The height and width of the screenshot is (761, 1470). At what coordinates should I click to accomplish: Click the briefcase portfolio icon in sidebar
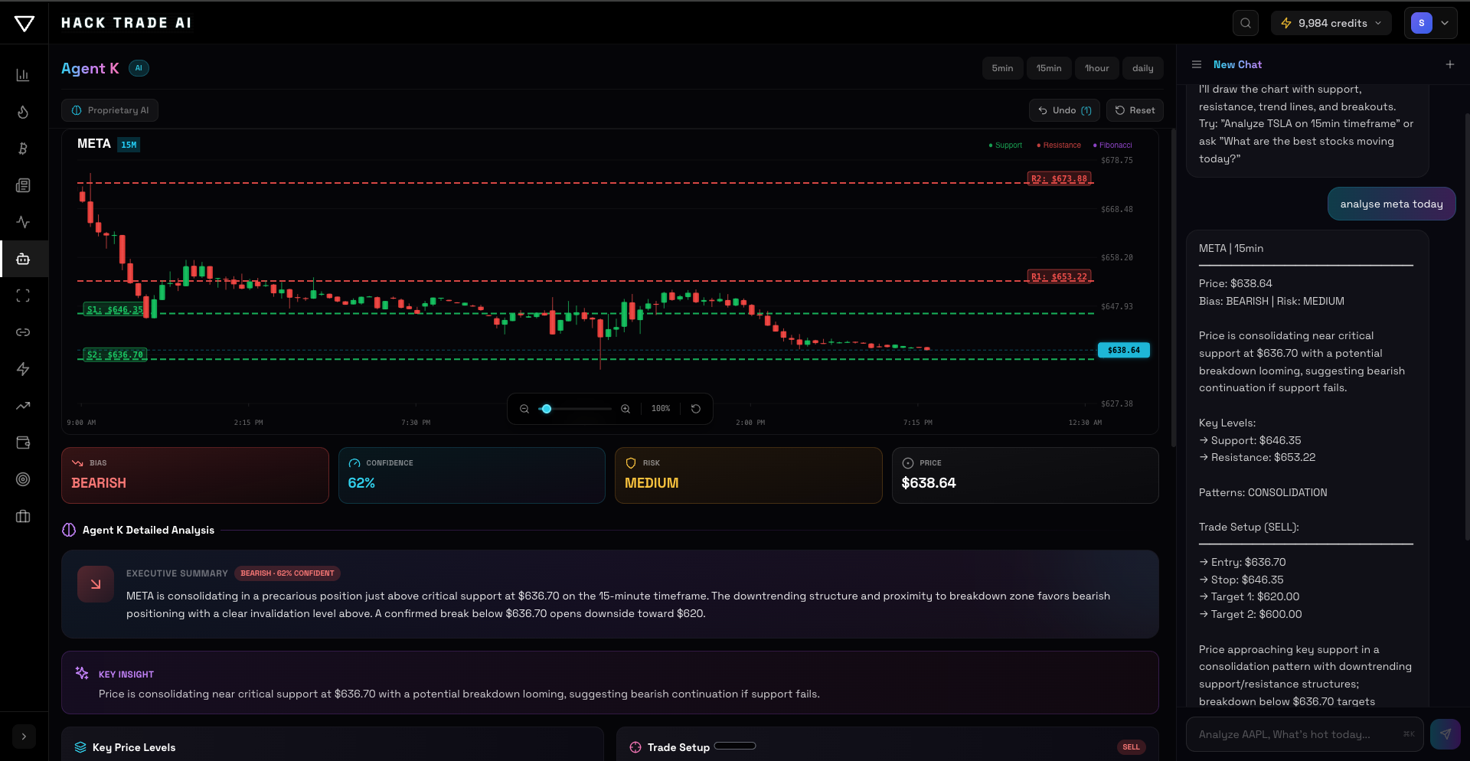coord(23,517)
